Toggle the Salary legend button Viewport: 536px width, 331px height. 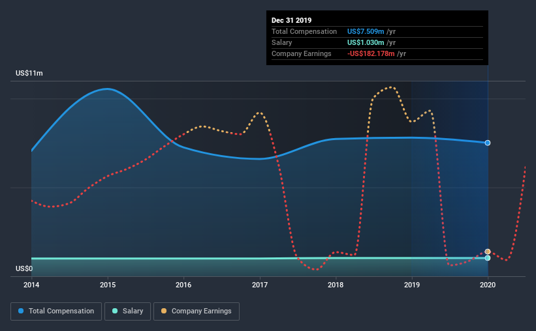click(127, 311)
